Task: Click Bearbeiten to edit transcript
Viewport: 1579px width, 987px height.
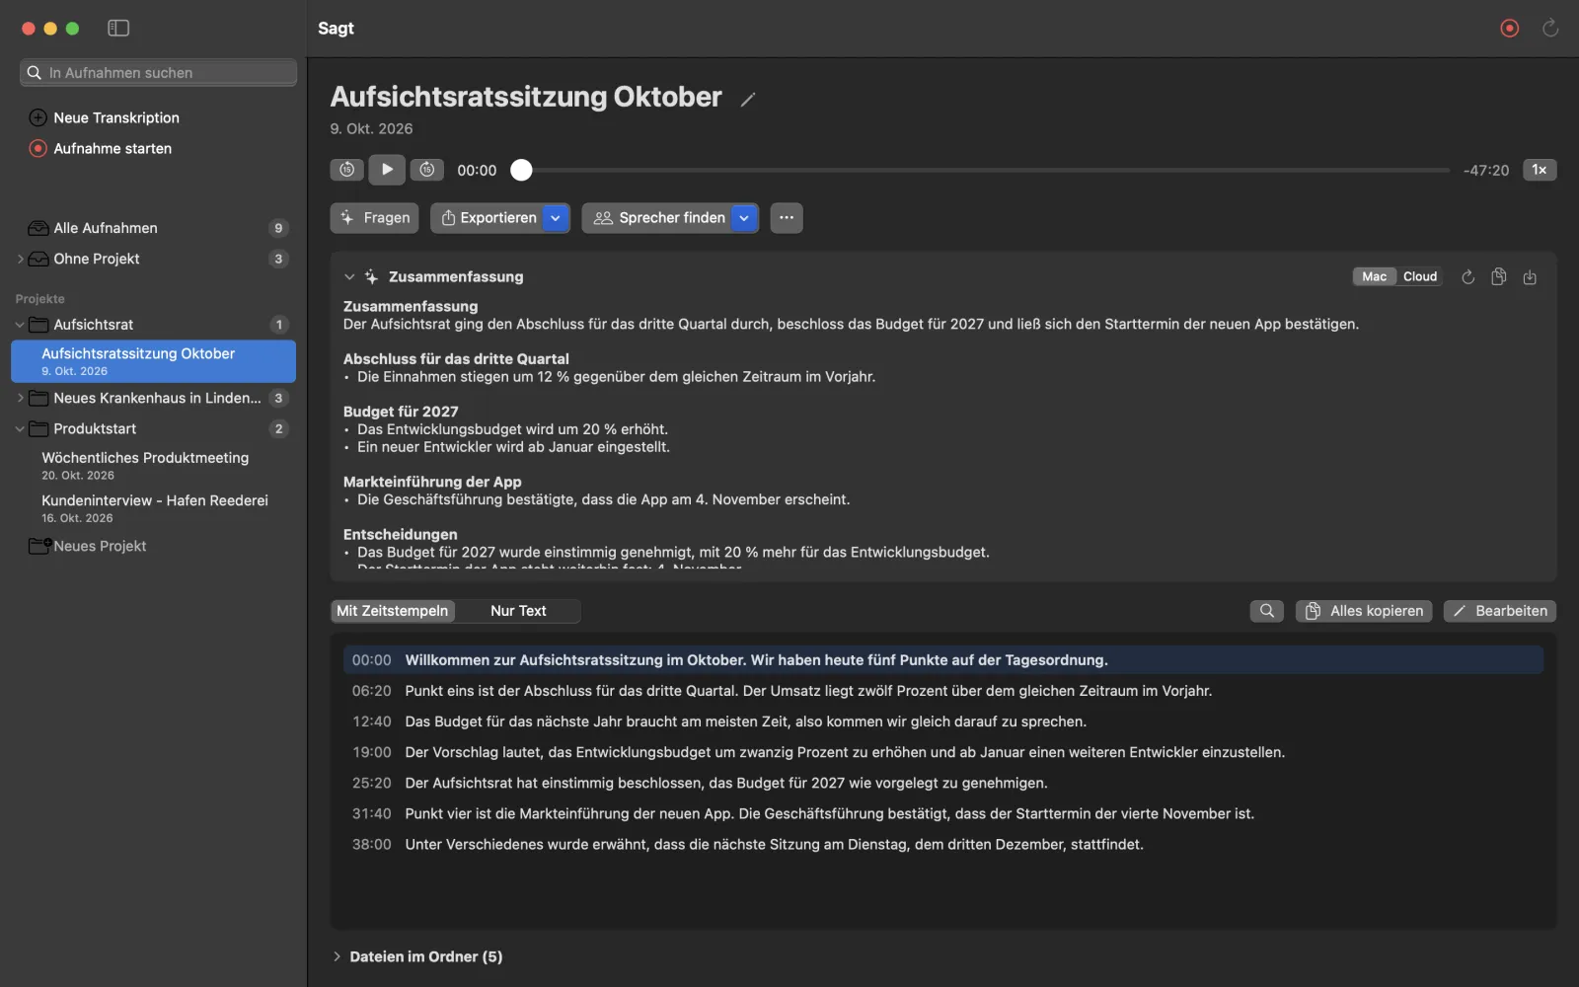Action: pos(1500,611)
